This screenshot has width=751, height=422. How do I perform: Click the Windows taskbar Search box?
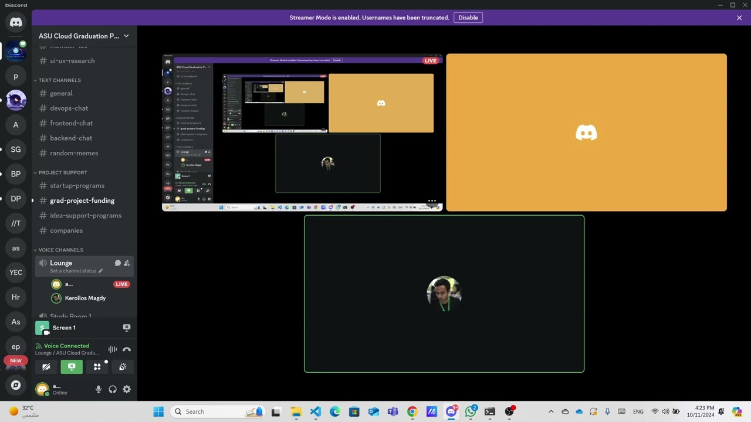(219, 411)
